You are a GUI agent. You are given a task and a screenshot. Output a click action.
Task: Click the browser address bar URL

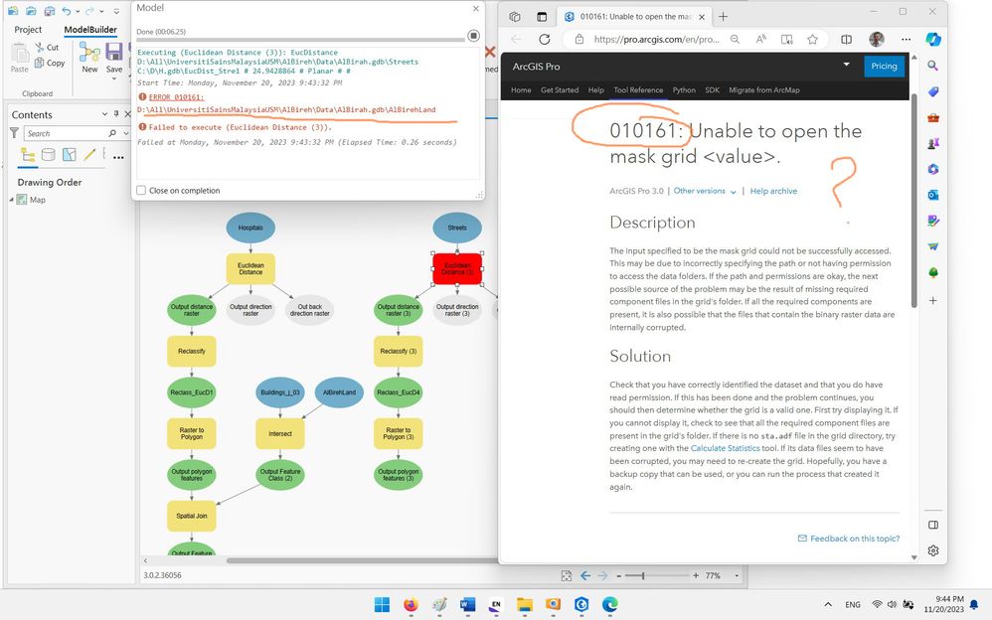pyautogui.click(x=656, y=39)
